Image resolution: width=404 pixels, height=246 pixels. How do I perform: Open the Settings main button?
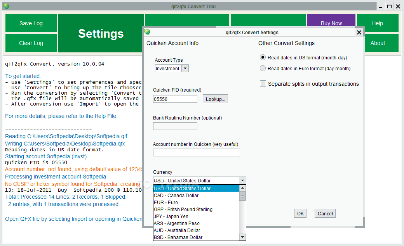pyautogui.click(x=101, y=33)
